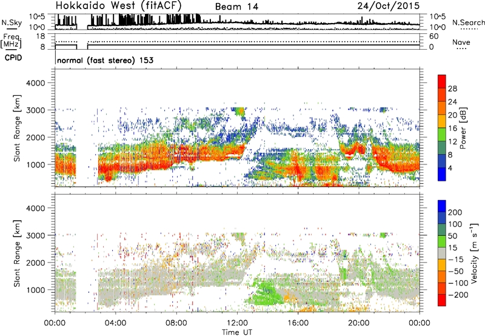Click the 'normal (fast stereo) 153' text

pyautogui.click(x=105, y=60)
